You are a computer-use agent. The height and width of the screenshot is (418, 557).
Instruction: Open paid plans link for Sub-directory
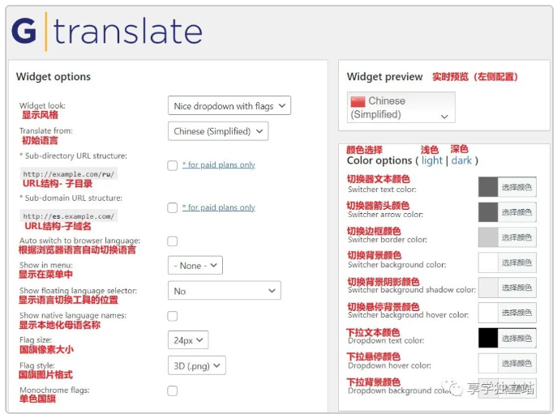(x=218, y=165)
